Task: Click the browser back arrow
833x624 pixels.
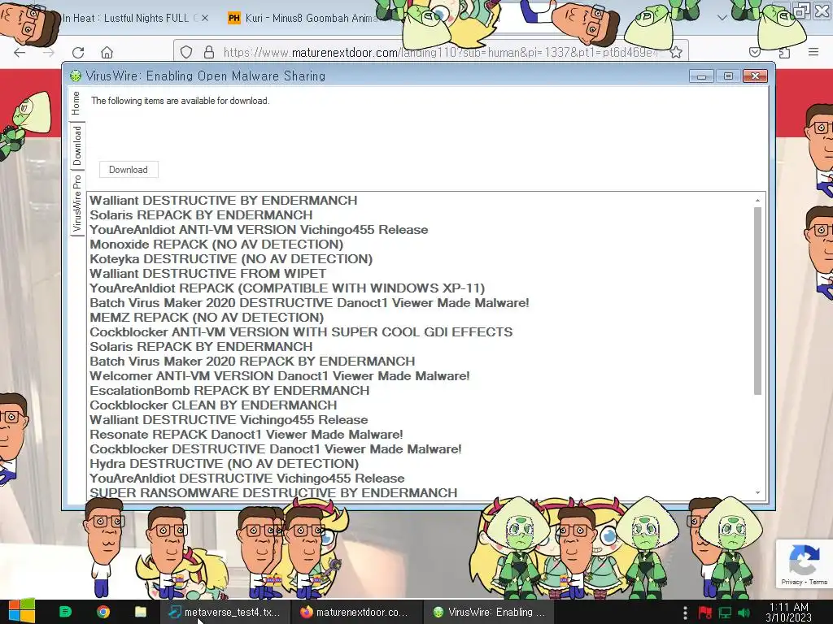Action: pyautogui.click(x=20, y=52)
